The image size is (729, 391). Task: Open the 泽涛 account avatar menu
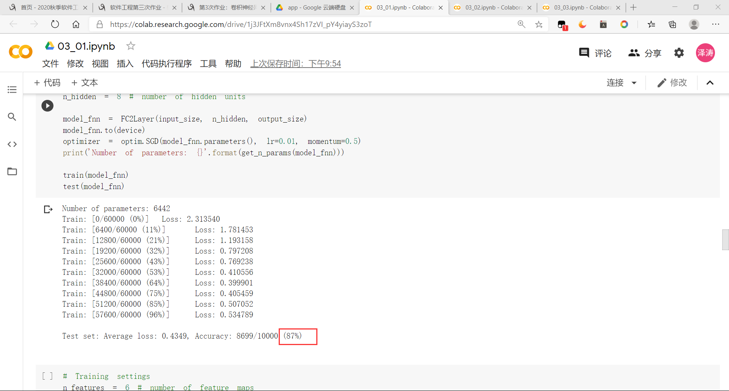705,53
